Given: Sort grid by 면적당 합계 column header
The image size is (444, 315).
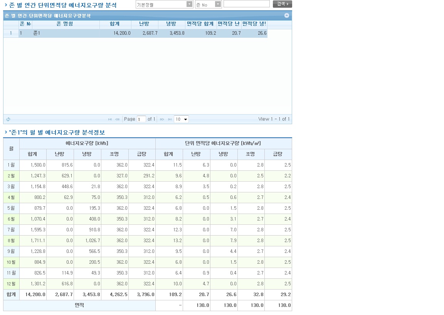Looking at the screenshot, I should 200,24.
